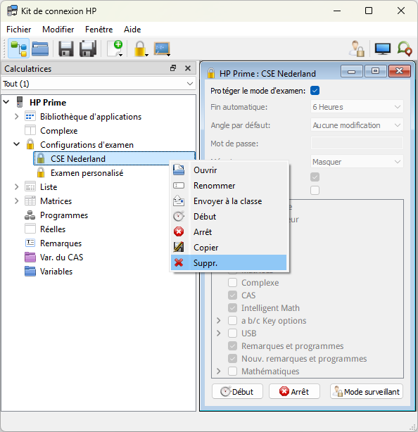Open the classroom board toolbar icon

162,49
